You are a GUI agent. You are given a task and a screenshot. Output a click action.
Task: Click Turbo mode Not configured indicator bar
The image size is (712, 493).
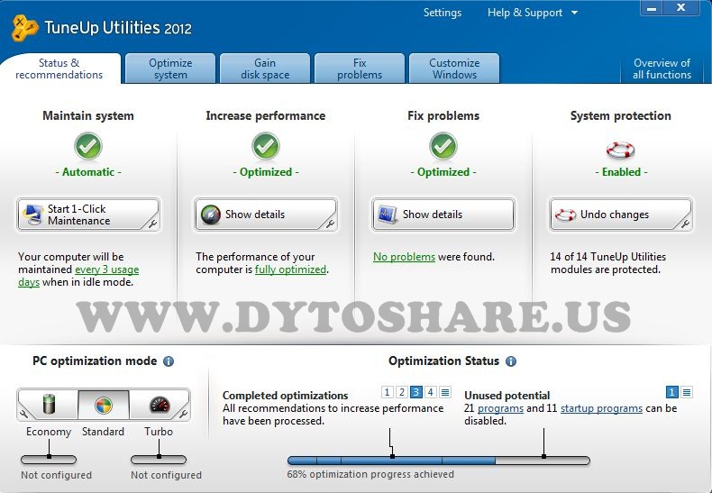tap(159, 460)
